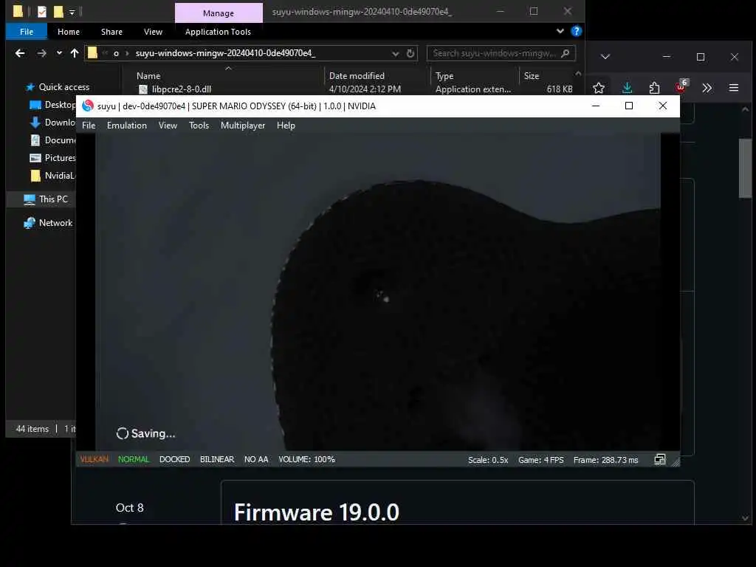The width and height of the screenshot is (756, 567).
Task: Click the VOLUME: 100% status button
Action: pyautogui.click(x=306, y=459)
